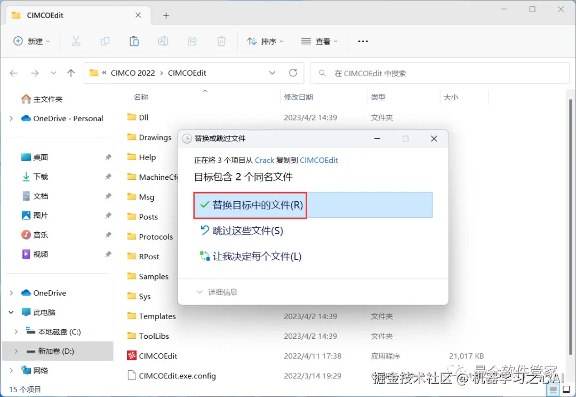Screen dimensions: 576x397
Task: Select 桌面 in quick access
Action: point(35,157)
